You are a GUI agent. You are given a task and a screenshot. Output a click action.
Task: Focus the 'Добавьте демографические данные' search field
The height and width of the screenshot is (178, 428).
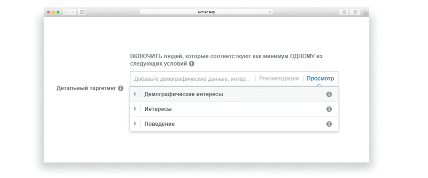[x=192, y=79]
